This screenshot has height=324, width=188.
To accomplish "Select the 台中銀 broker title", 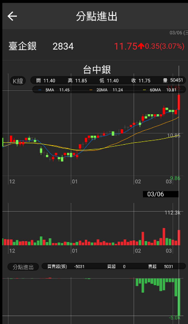I will pyautogui.click(x=97, y=69).
